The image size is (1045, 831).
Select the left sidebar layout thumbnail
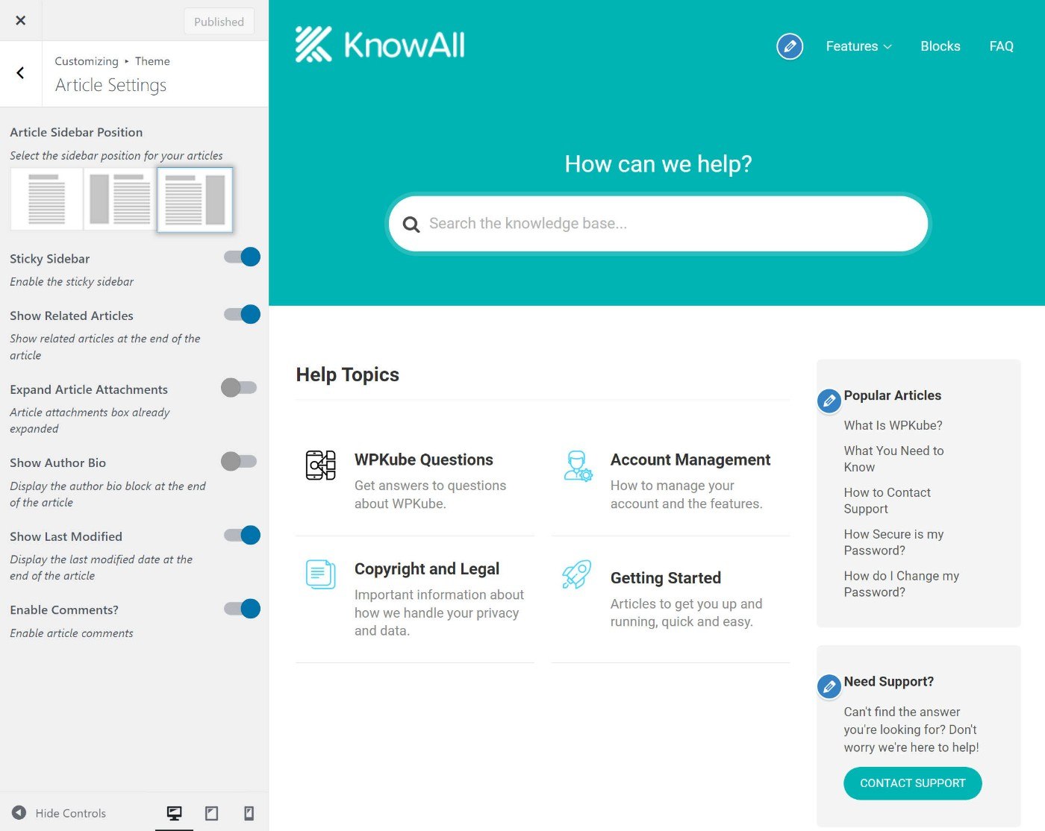(x=120, y=200)
